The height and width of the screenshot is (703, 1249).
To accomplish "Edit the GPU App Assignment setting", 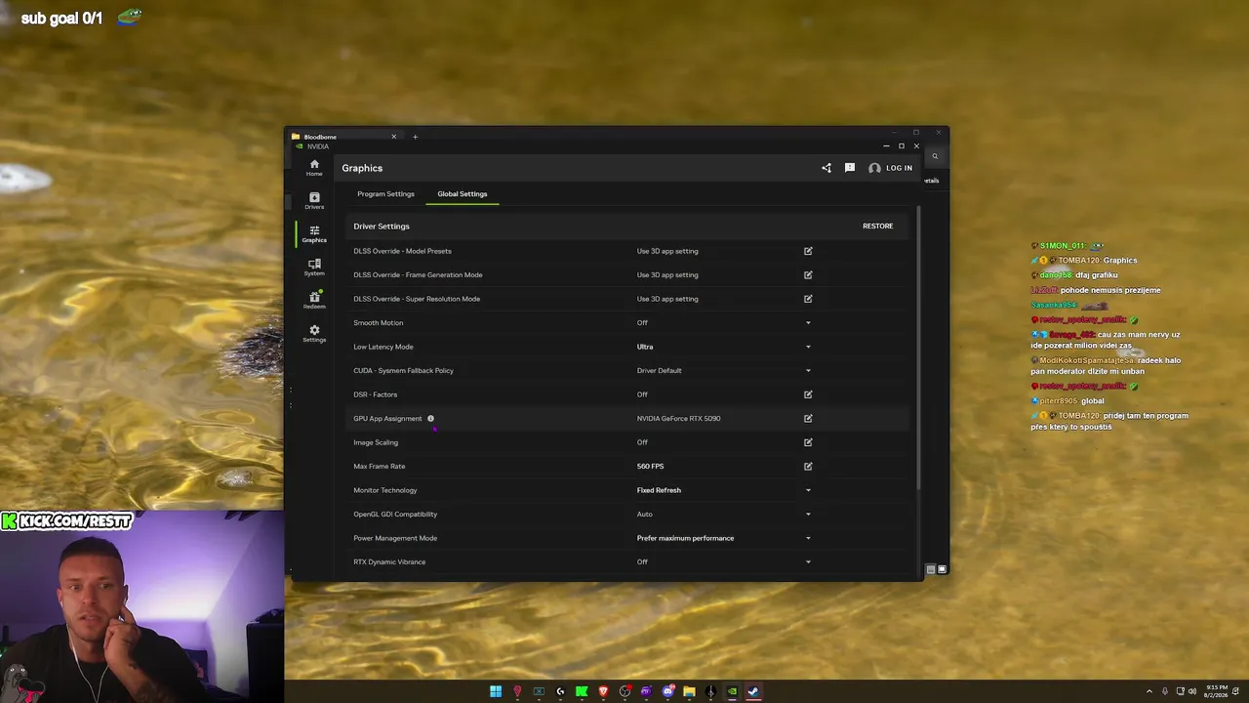I will tap(808, 418).
